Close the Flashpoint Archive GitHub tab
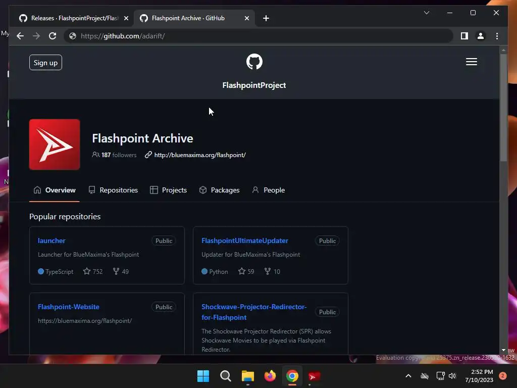Viewport: 517px width, 388px height. click(246, 18)
